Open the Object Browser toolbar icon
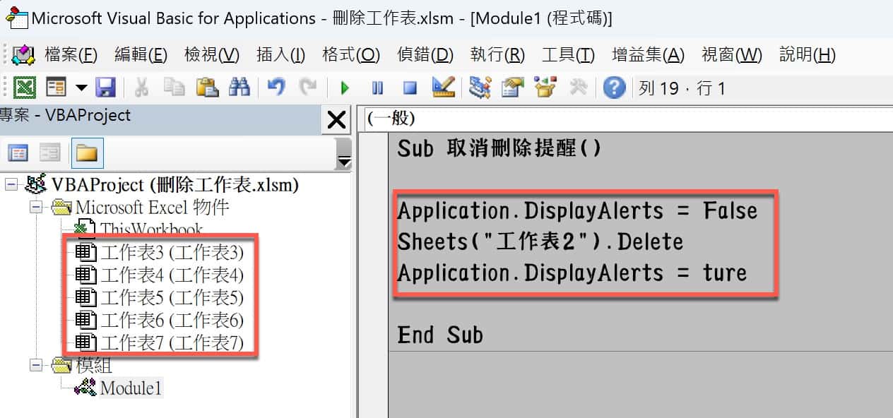 click(545, 88)
